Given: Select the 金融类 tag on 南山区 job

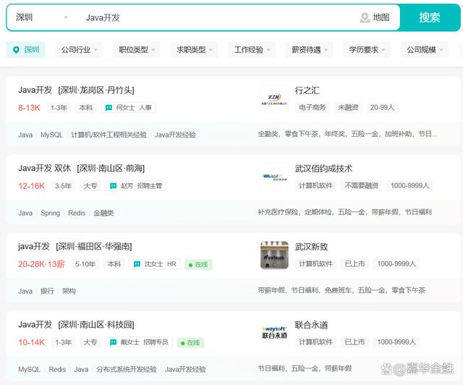Looking at the screenshot, I should click(x=103, y=213).
